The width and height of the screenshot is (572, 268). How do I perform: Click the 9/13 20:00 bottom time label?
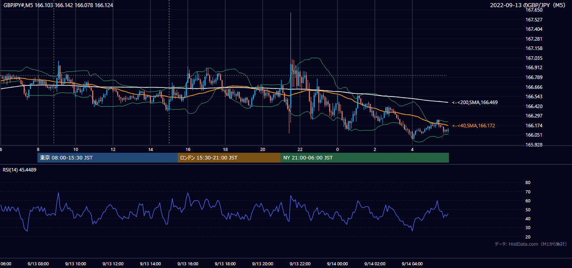[262, 264]
